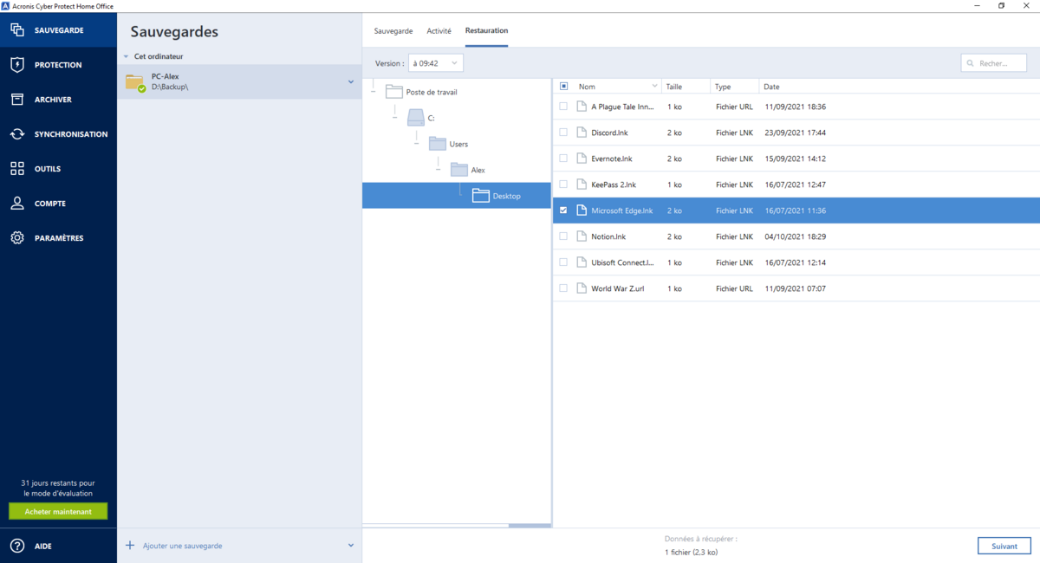The image size is (1040, 563).
Task: Click the Paramètres menu label
Action: click(x=59, y=238)
